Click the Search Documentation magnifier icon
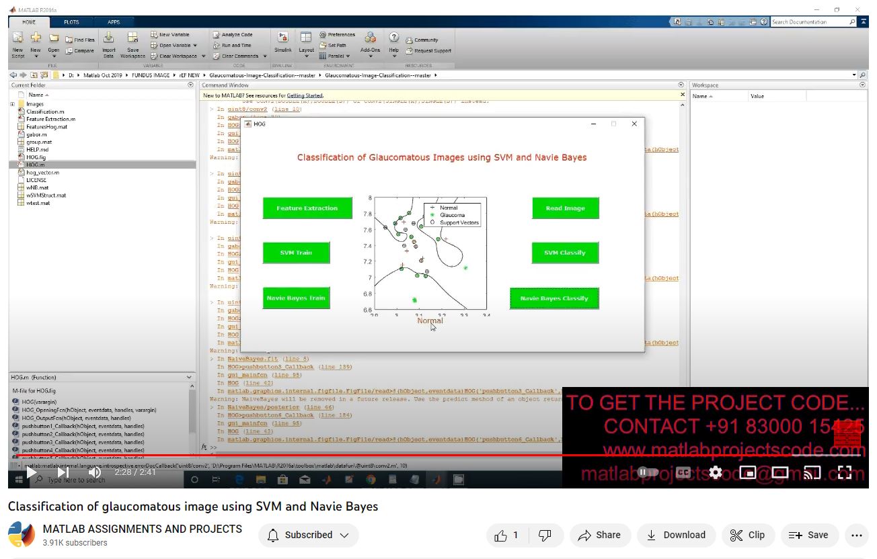 (x=853, y=22)
